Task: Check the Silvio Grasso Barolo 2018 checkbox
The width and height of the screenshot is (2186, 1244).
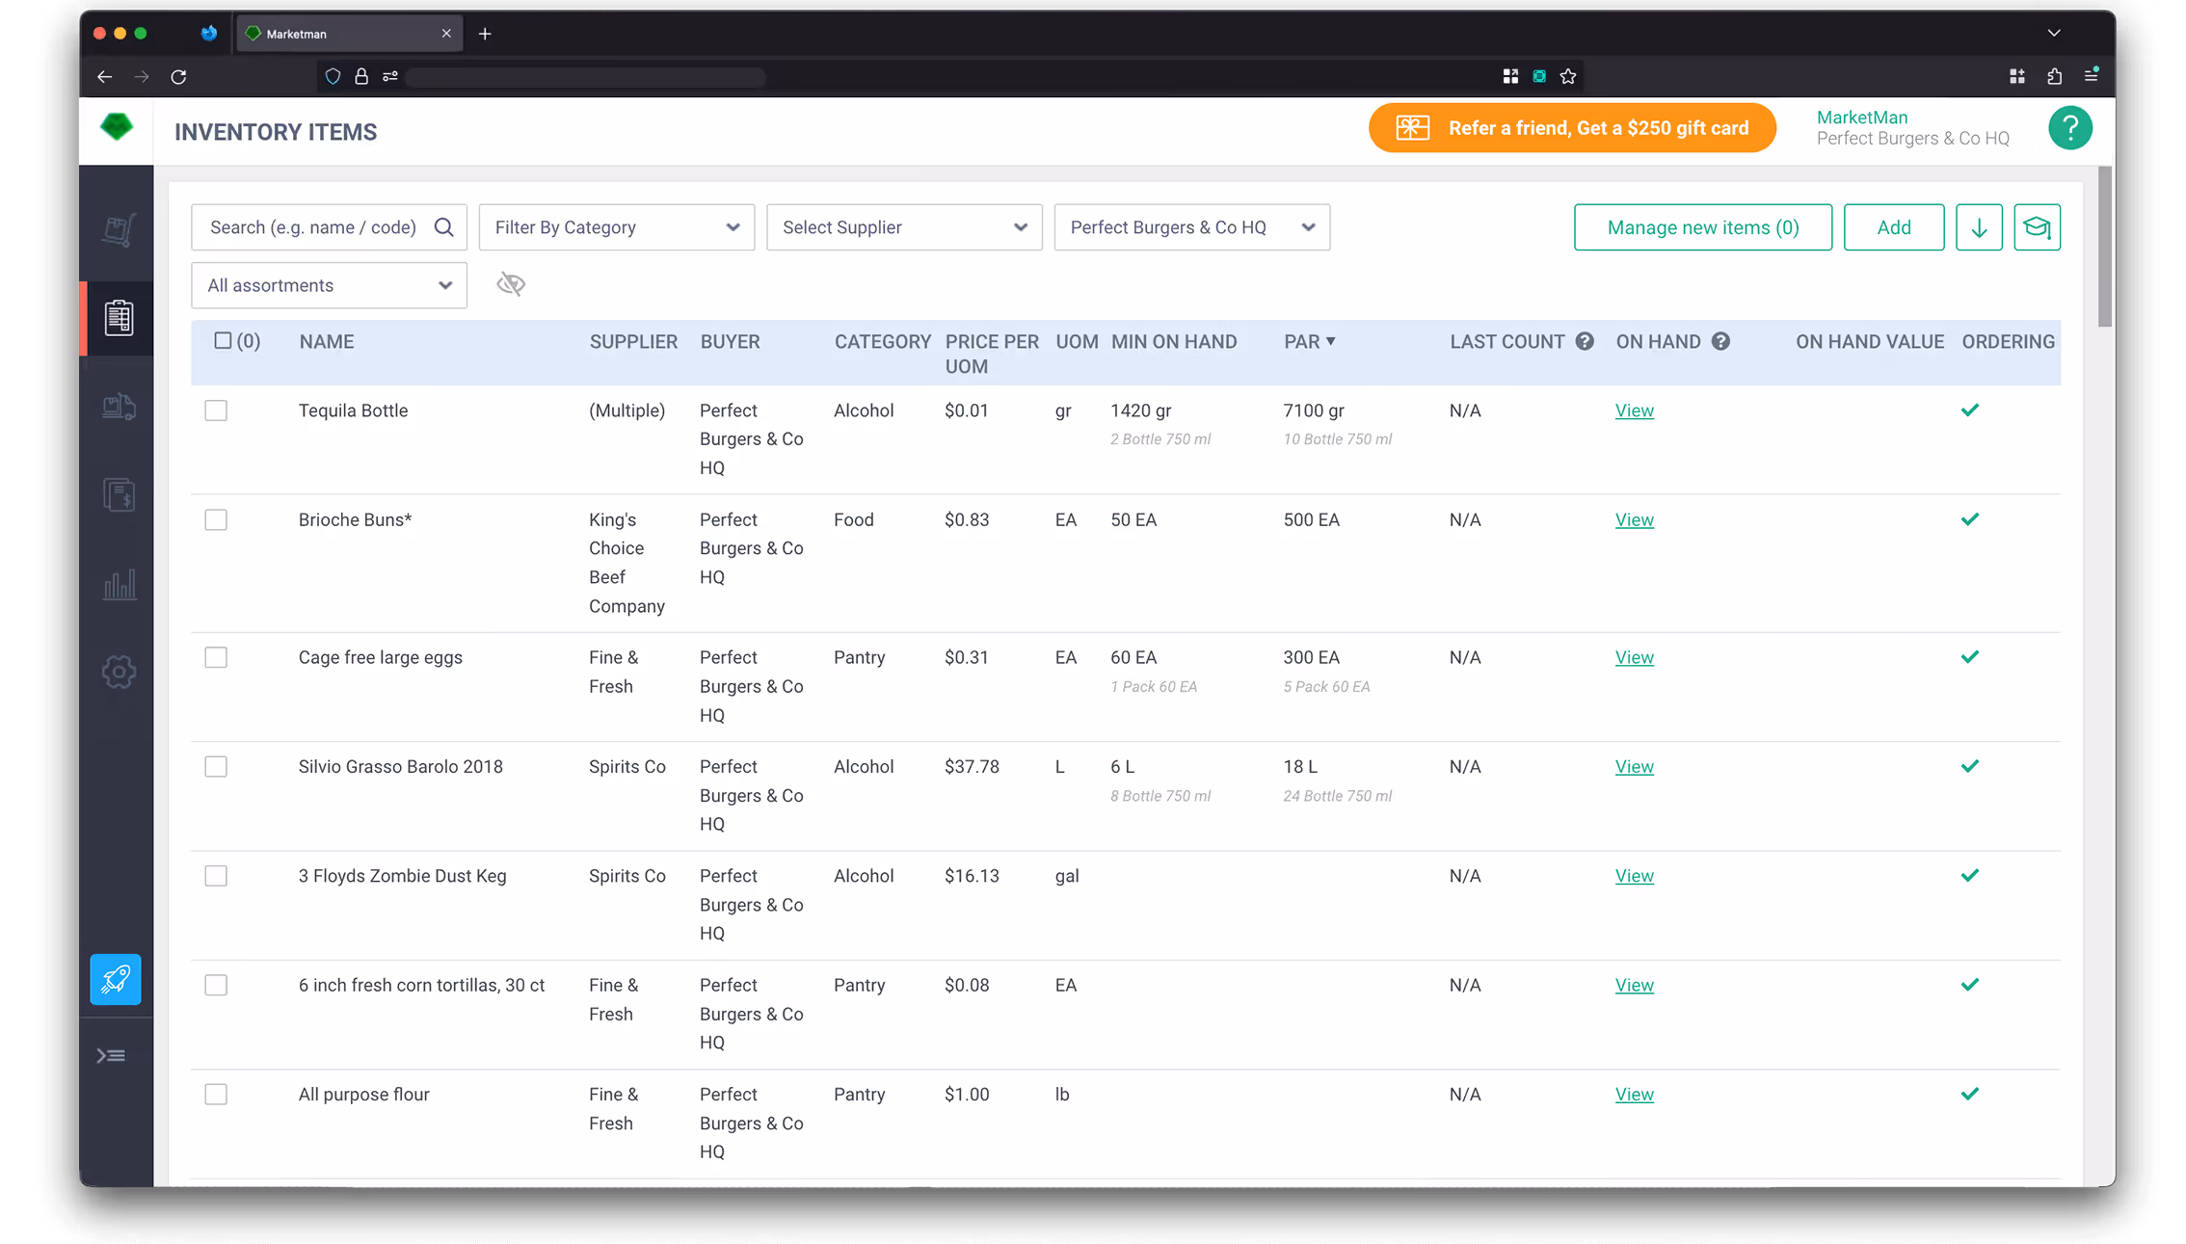Action: pyautogui.click(x=216, y=767)
